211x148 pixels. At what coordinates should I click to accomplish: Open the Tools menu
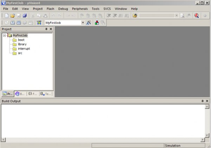coord(95,9)
